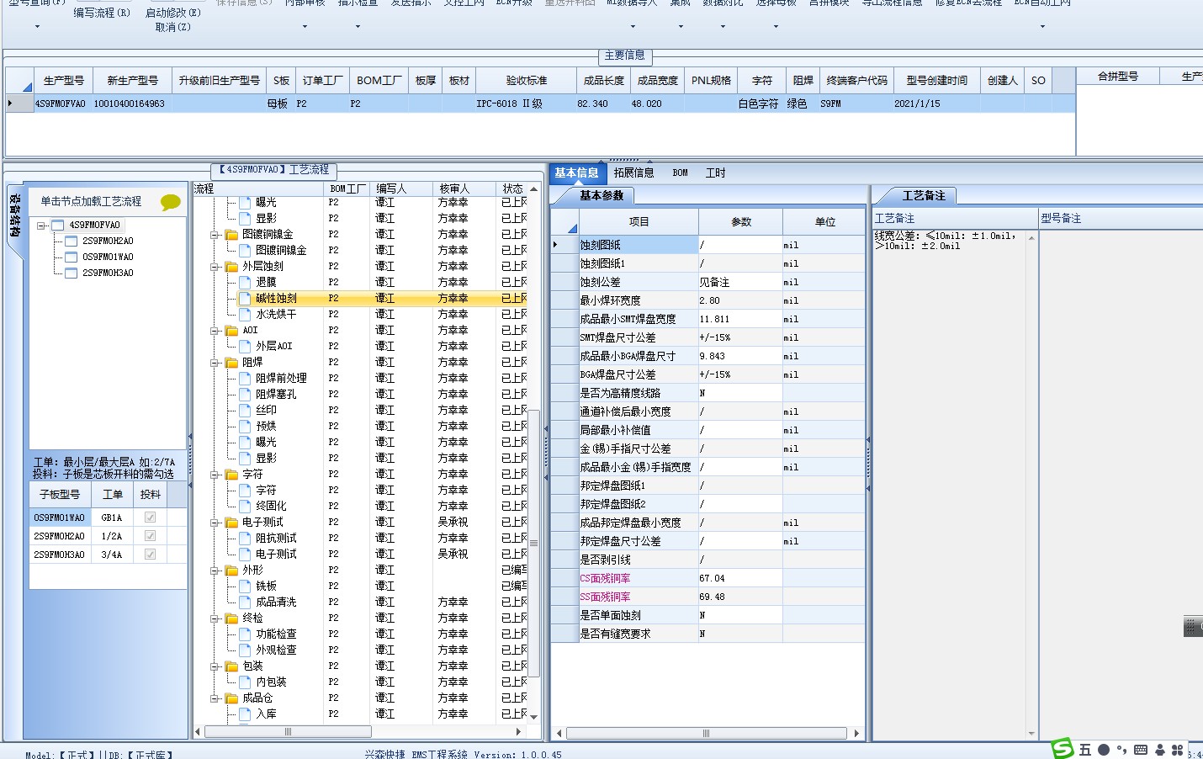1203x759 pixels.
Task: Click document icon beside 铣板
Action: [x=245, y=586]
